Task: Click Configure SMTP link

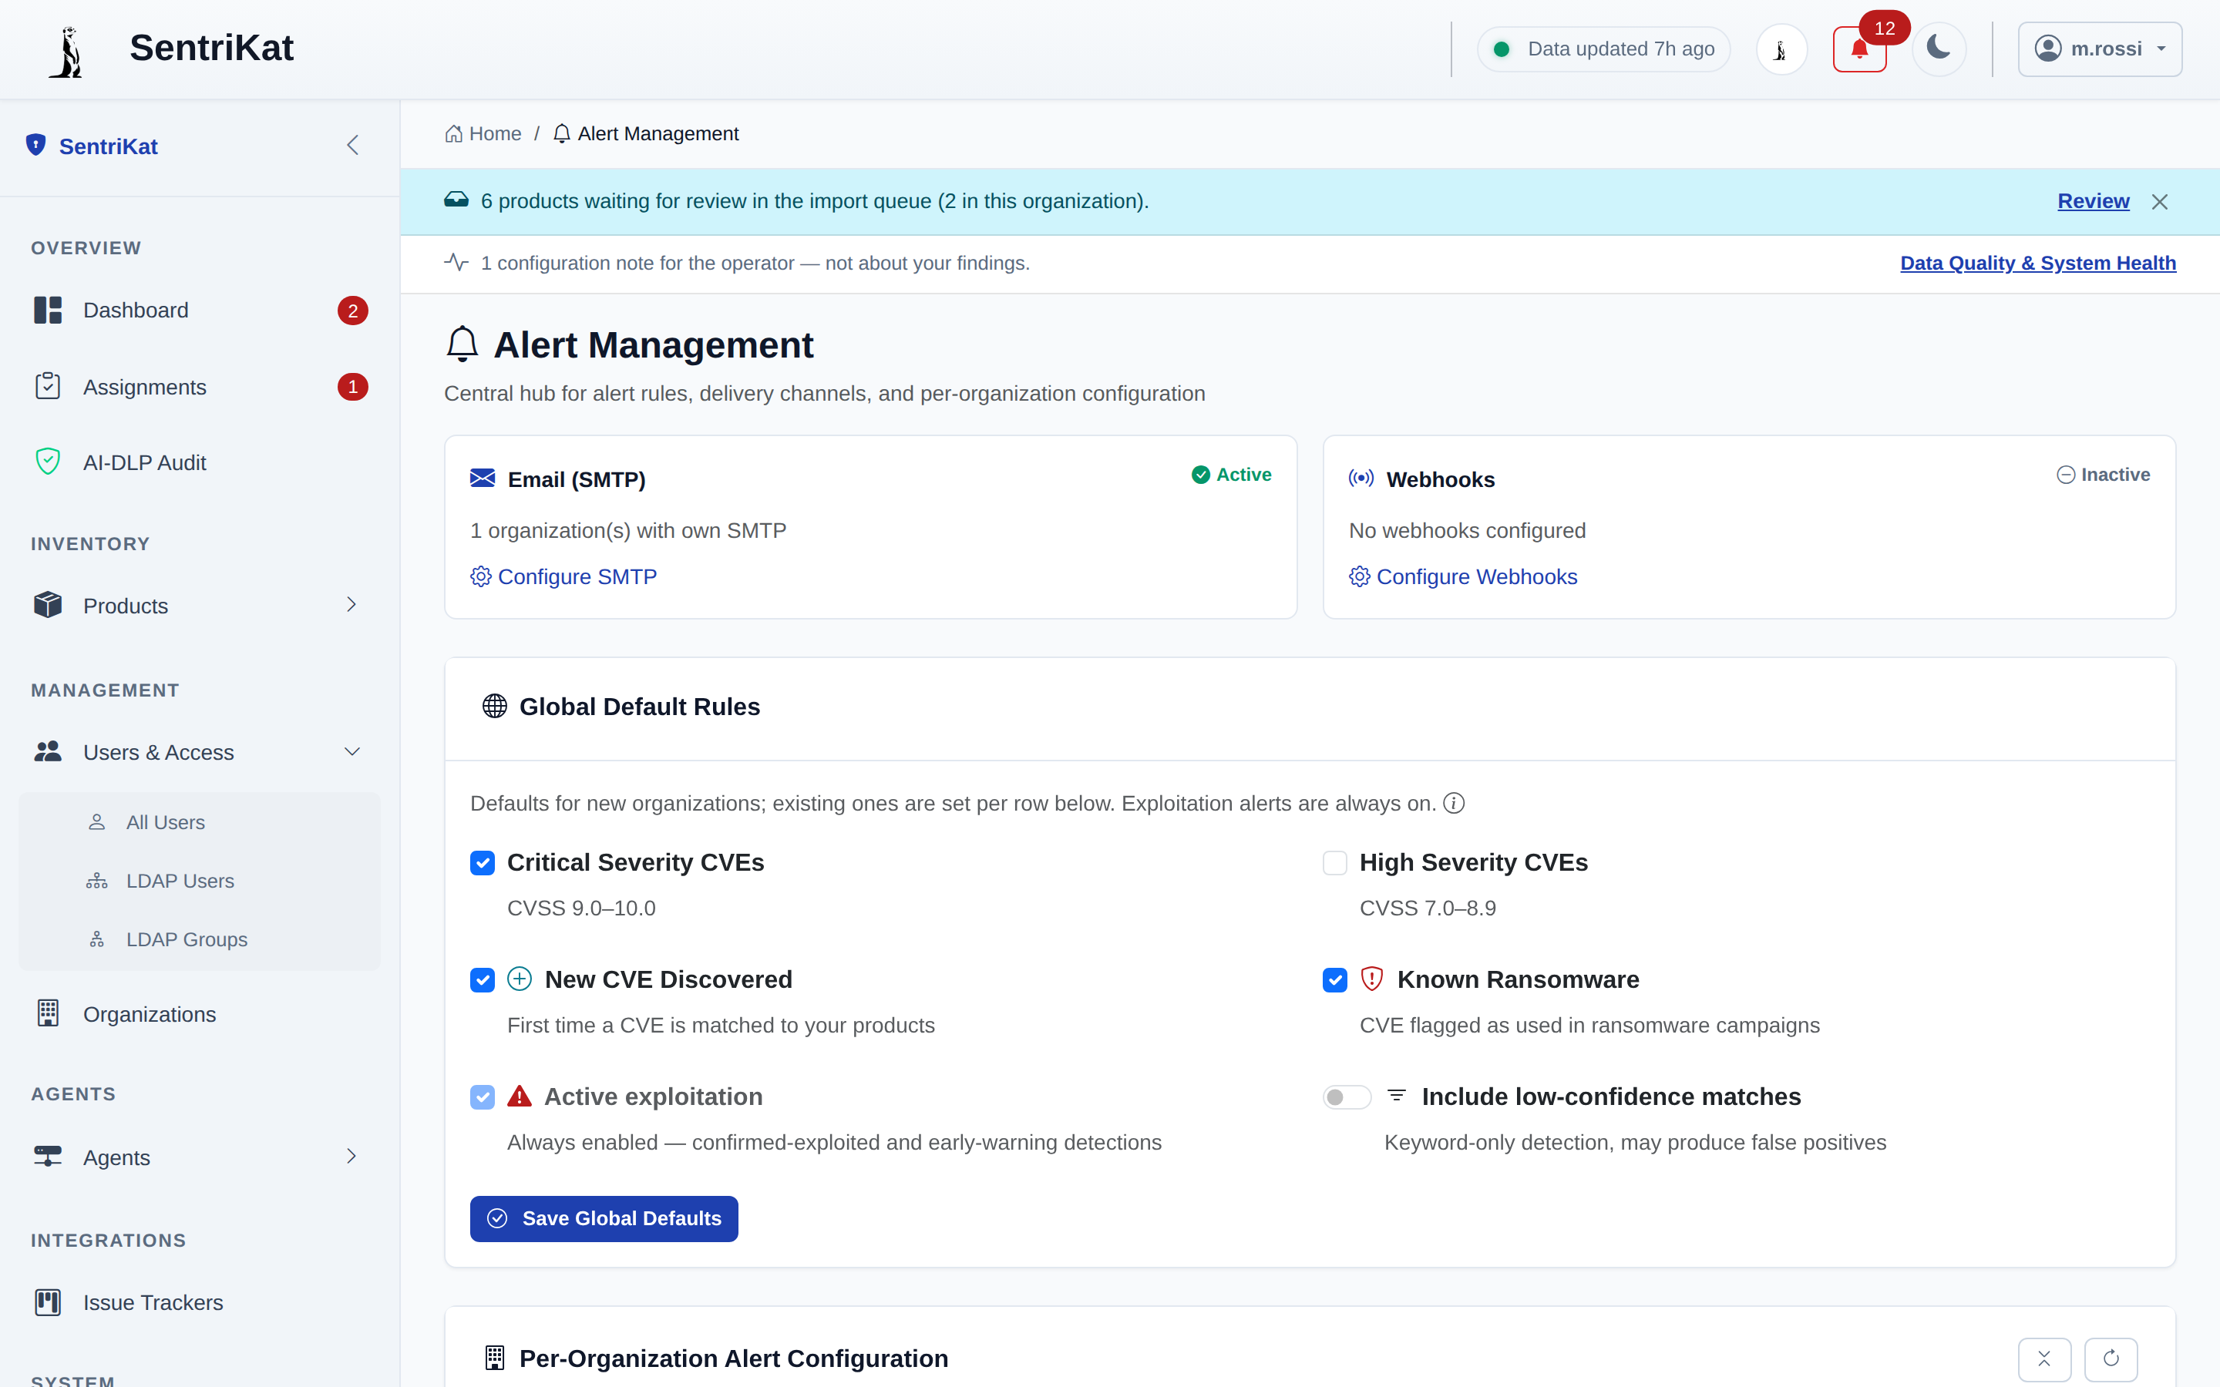Action: click(563, 576)
